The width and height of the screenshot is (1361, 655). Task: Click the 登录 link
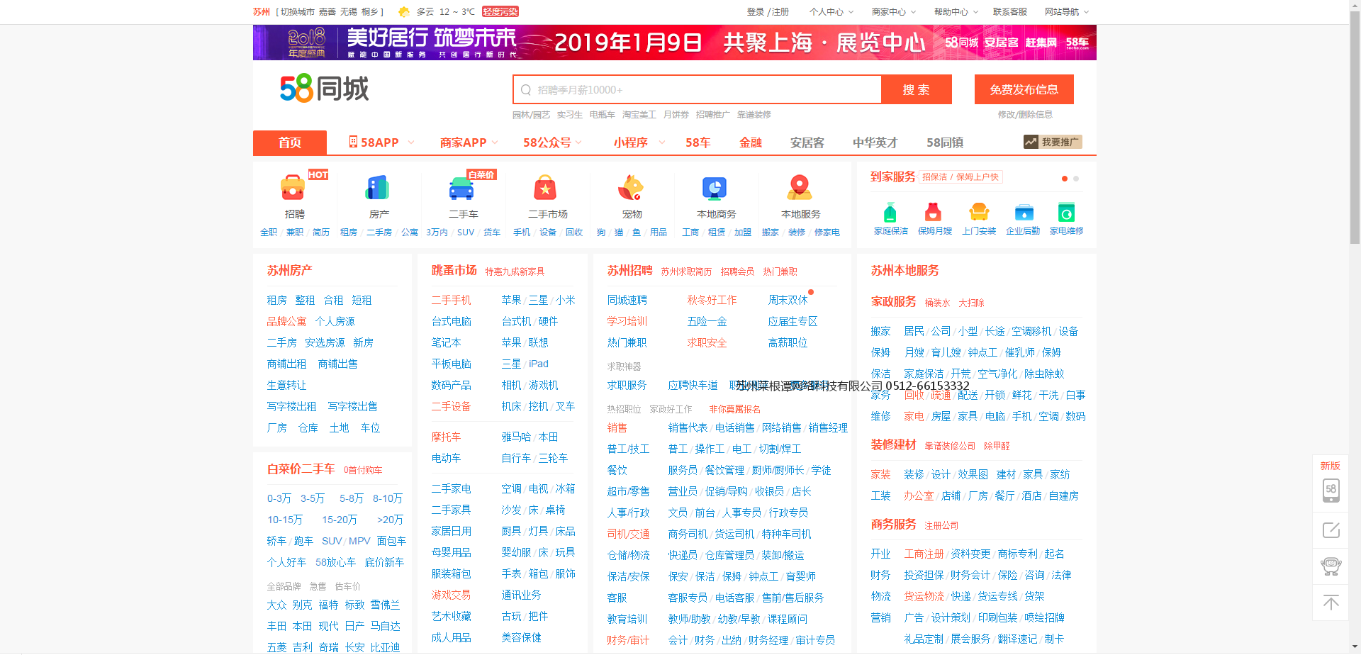click(756, 12)
